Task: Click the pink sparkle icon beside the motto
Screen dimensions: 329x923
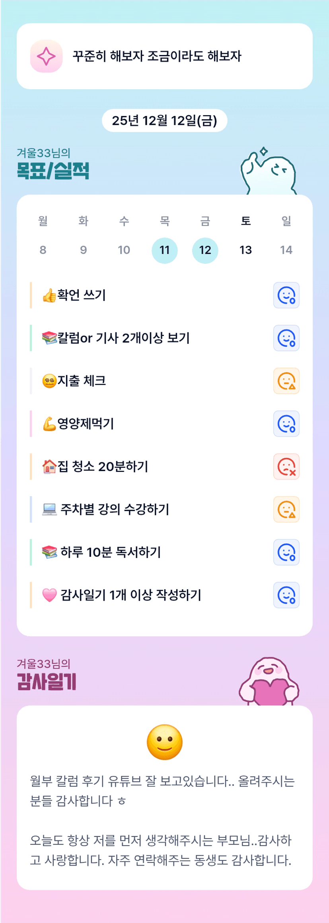Action: (46, 56)
